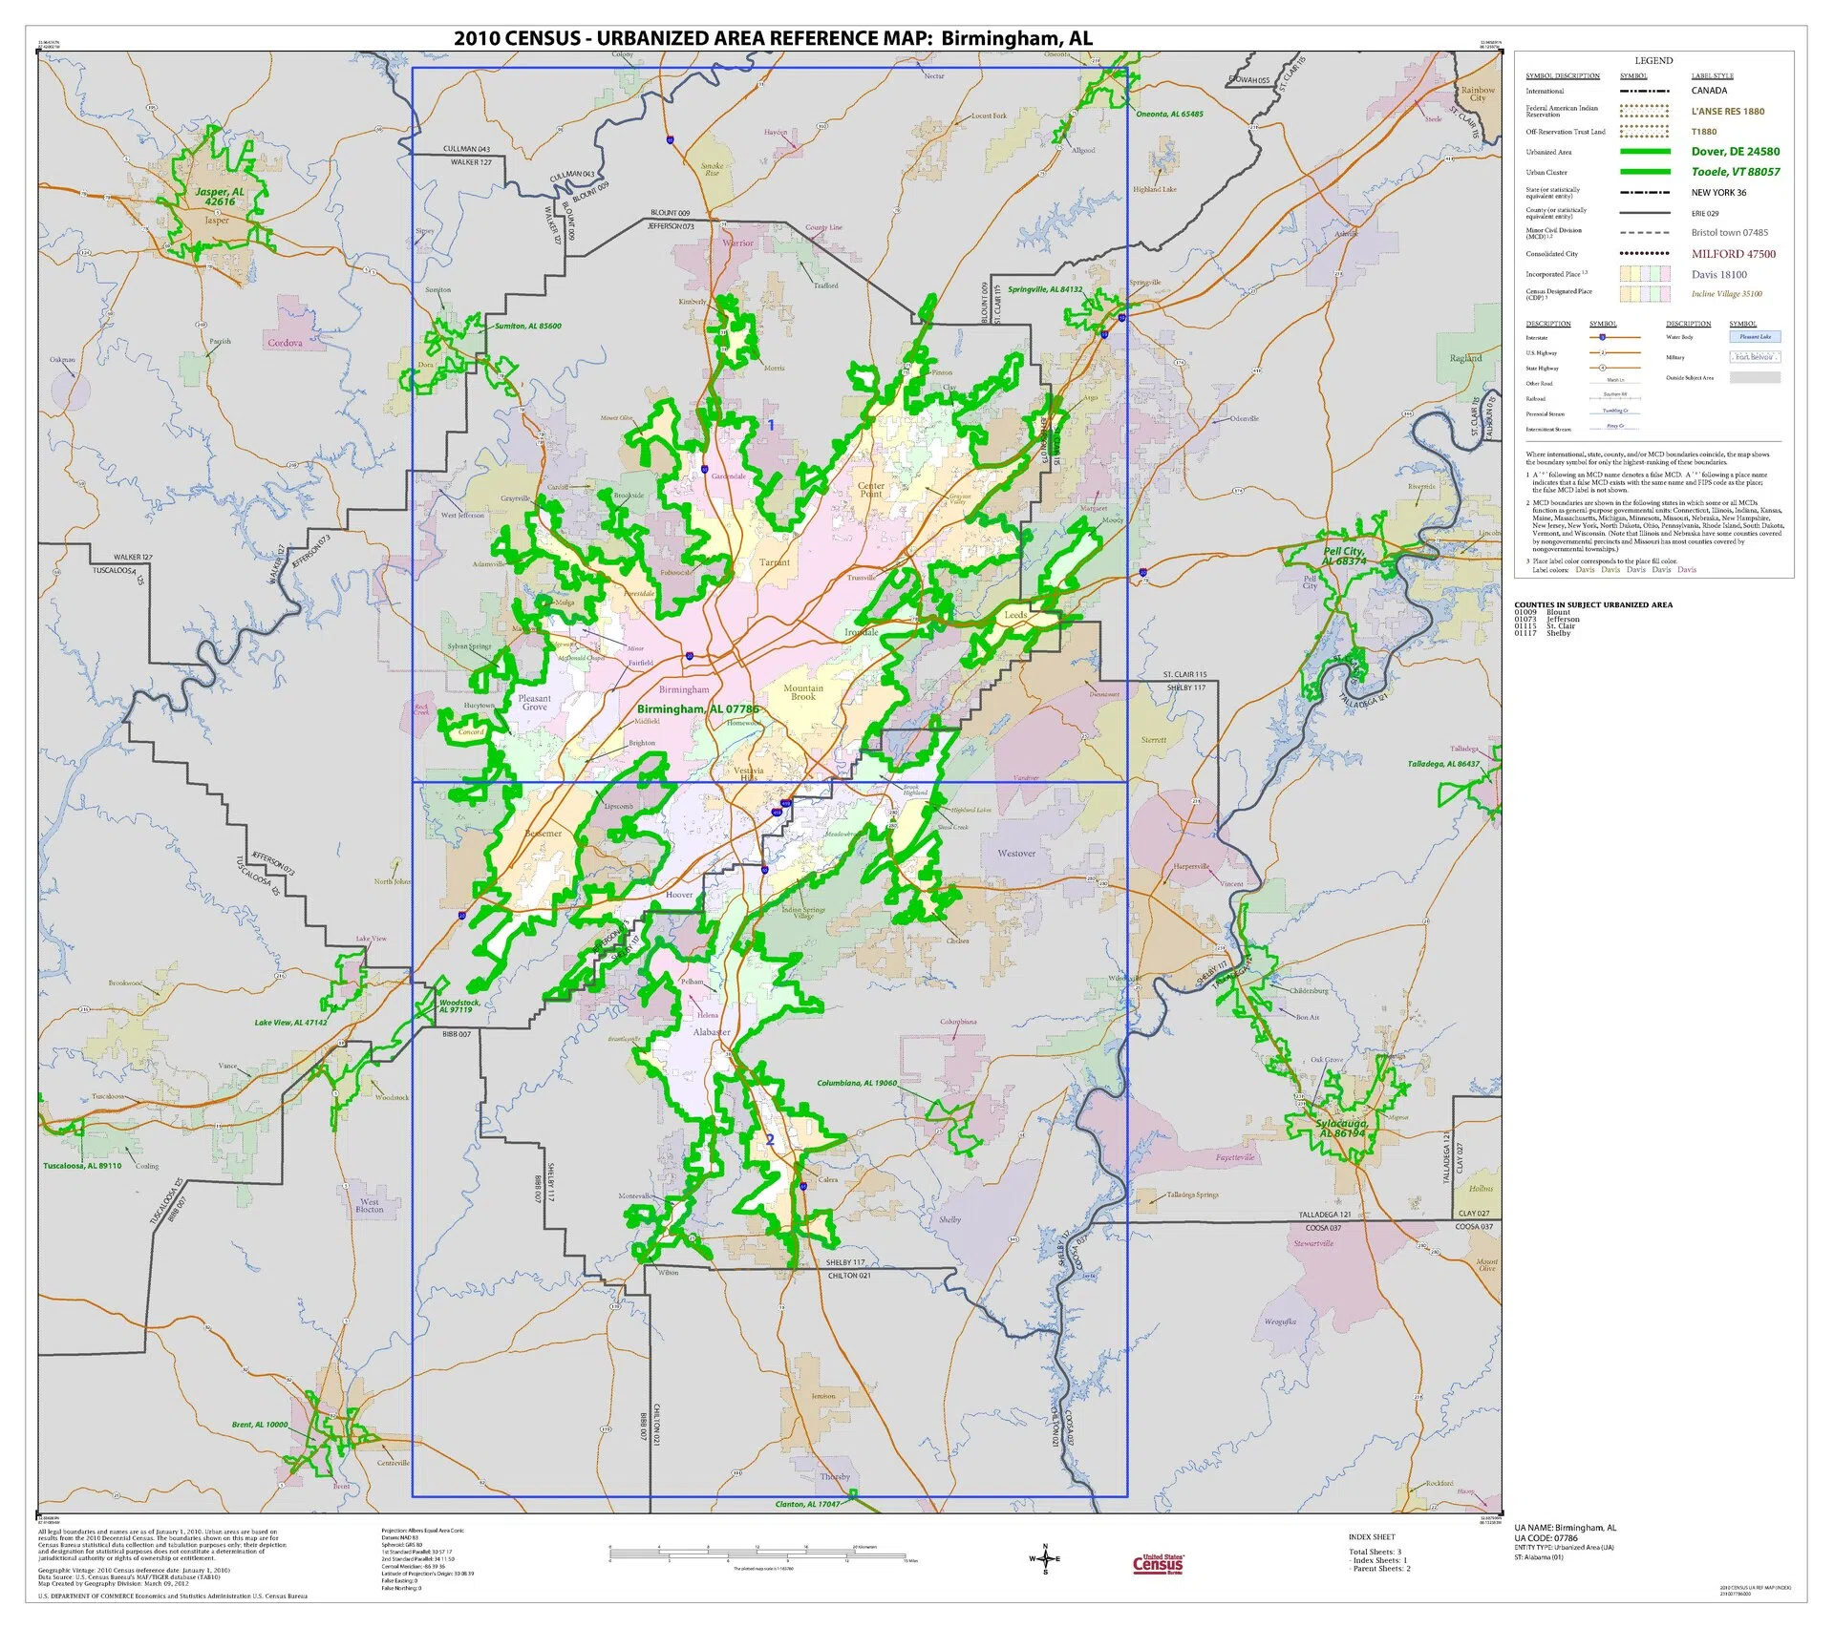Click the 'INDEX SHEET' text

click(x=1372, y=1537)
